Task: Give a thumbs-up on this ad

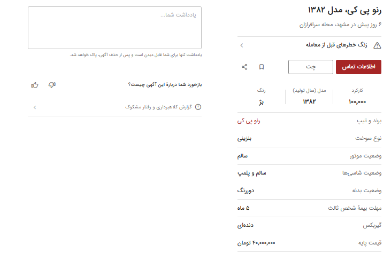Action: 35,85
